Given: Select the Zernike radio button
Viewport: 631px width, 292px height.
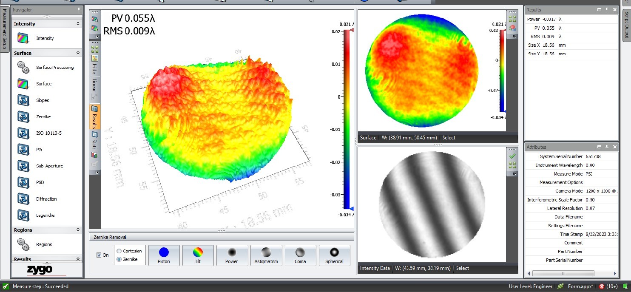Looking at the screenshot, I should pyautogui.click(x=119, y=259).
